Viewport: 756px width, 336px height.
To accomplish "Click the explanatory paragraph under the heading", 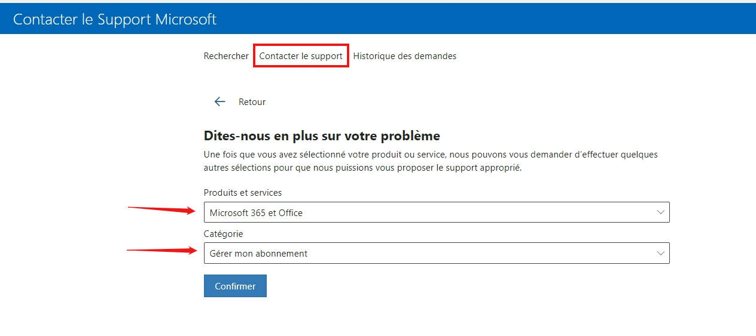I will 431,161.
